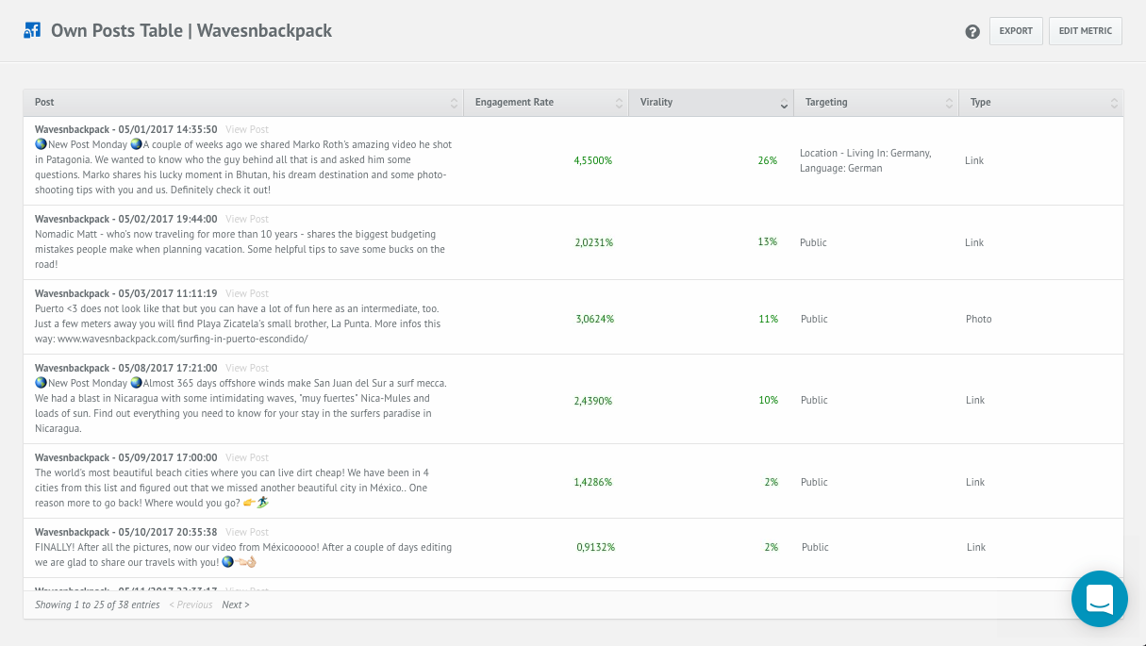This screenshot has height=646, width=1146.
Task: Open the chat support bubble
Action: pos(1100,599)
